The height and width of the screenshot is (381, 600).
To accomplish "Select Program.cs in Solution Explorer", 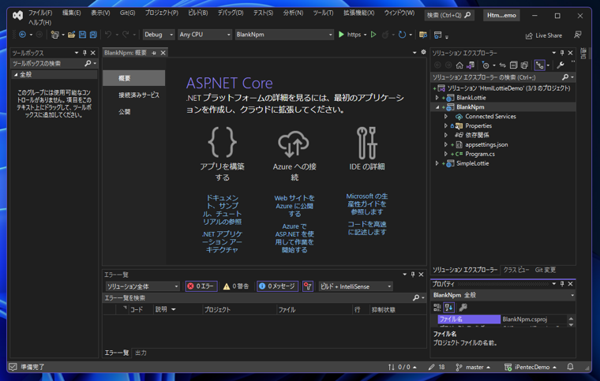I will coord(480,155).
